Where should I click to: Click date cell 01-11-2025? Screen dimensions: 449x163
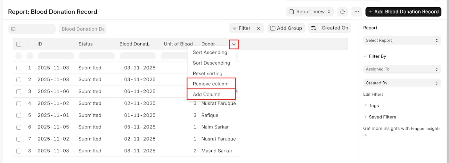tap(140, 115)
